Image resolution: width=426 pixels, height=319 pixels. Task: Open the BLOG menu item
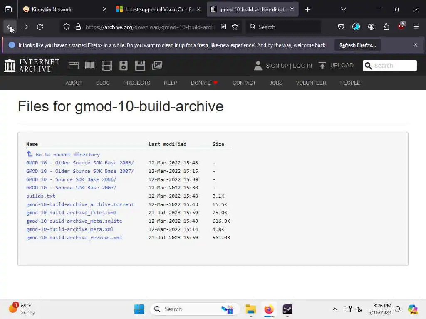pyautogui.click(x=103, y=83)
